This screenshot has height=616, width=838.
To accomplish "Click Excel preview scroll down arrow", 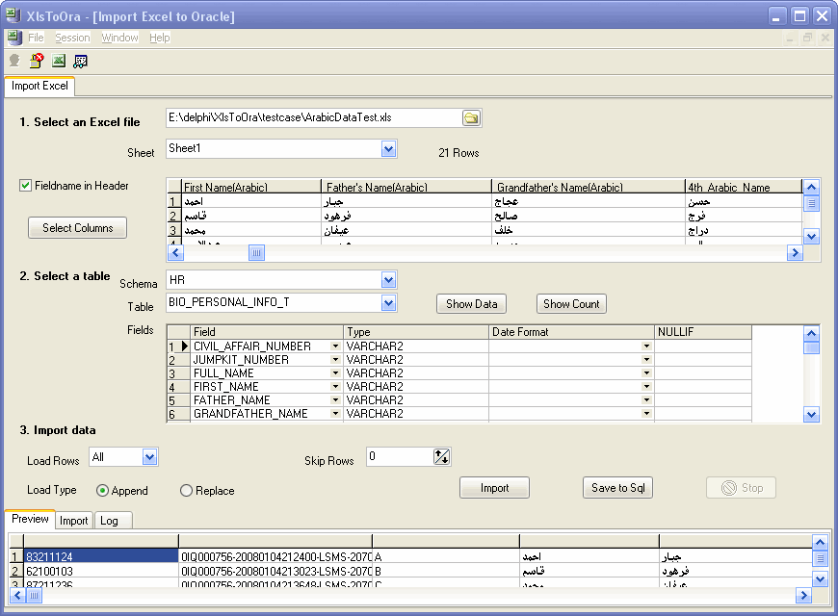I will 811,236.
